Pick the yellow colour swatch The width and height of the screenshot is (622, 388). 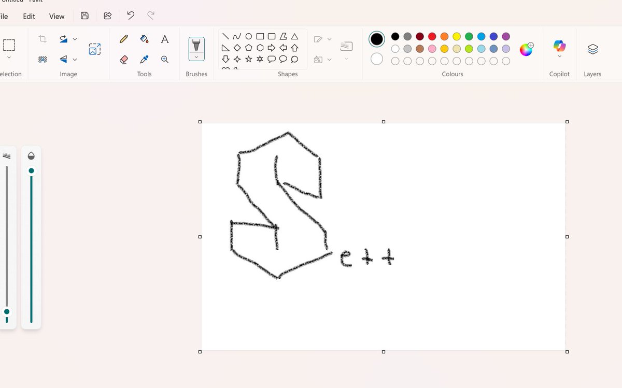457,36
